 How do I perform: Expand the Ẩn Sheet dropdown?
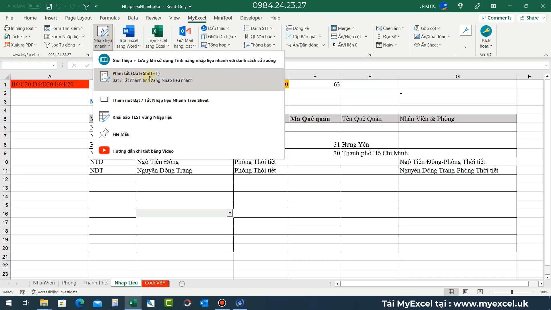point(428,45)
